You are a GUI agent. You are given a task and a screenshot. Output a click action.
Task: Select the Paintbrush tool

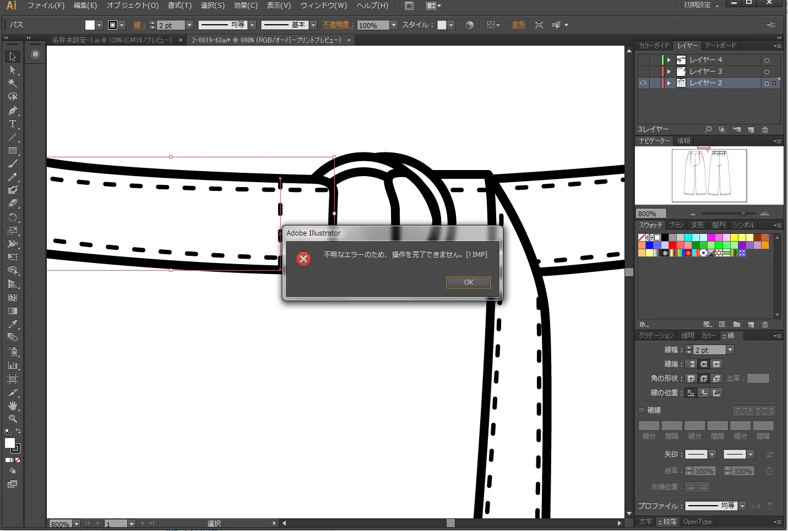(13, 163)
